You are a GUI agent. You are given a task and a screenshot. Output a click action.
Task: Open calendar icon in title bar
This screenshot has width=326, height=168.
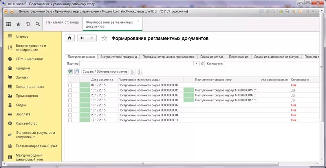pyautogui.click(x=300, y=11)
